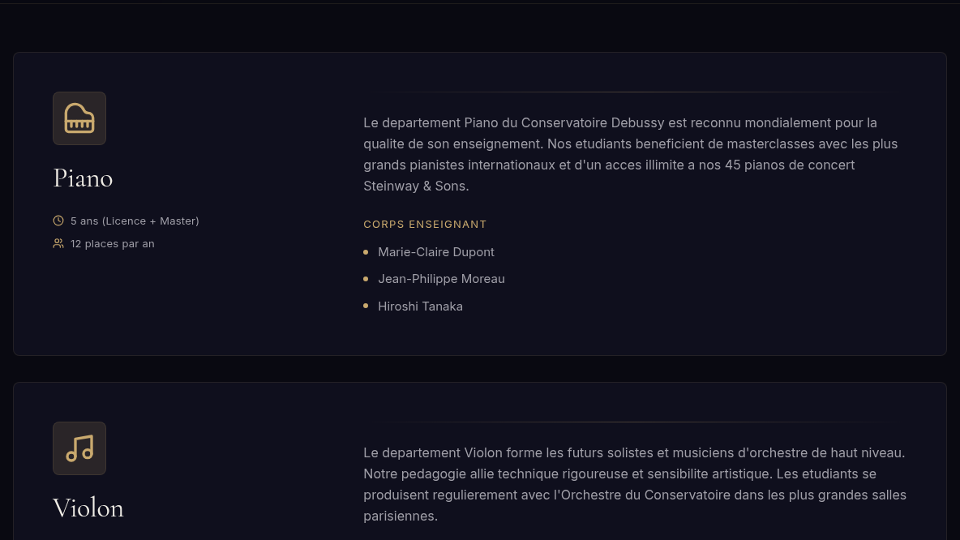Click the 5 ans (Licence + Master) text

pyautogui.click(x=135, y=221)
